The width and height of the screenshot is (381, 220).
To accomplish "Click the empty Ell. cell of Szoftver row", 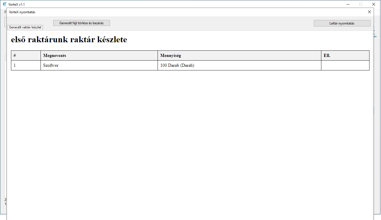I will coord(345,65).
